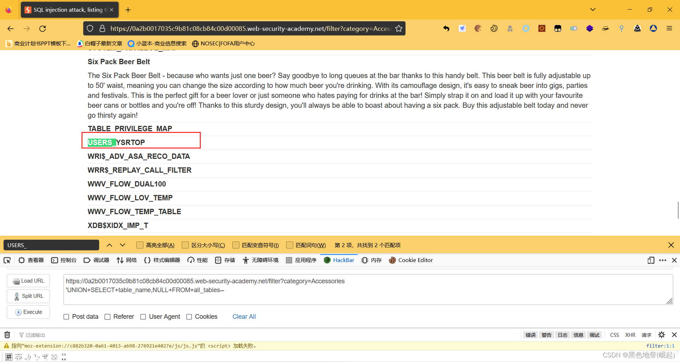Switch to the 网络 network tab

click(127, 260)
